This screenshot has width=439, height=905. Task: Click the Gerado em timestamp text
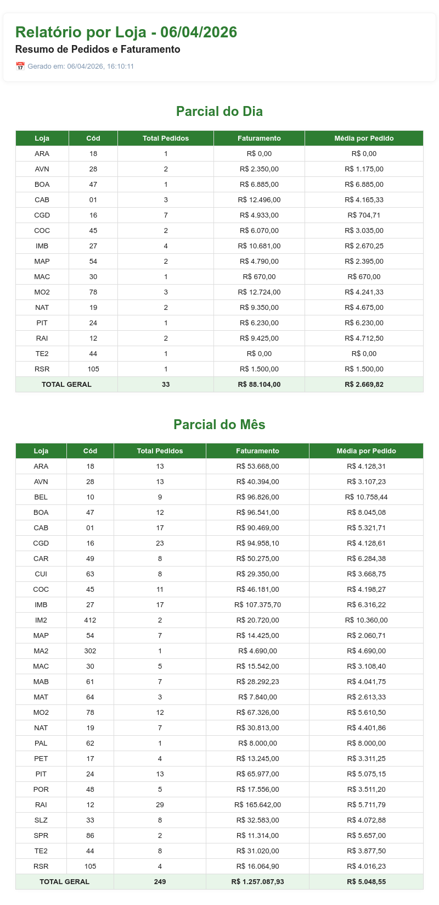click(x=81, y=66)
